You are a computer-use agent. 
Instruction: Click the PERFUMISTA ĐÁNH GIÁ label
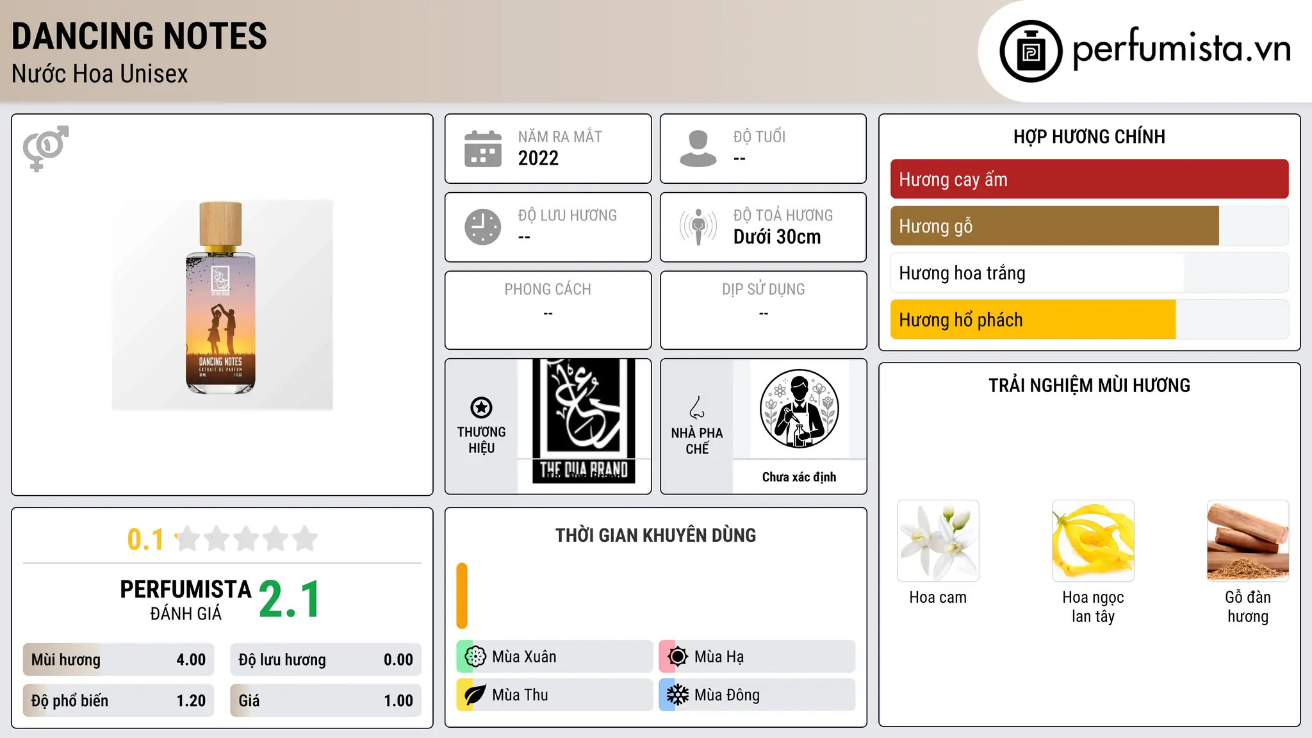click(x=186, y=600)
